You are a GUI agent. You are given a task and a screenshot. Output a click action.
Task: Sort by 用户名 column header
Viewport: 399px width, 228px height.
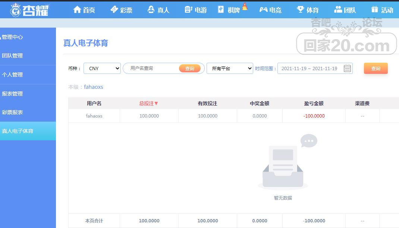[x=94, y=103]
